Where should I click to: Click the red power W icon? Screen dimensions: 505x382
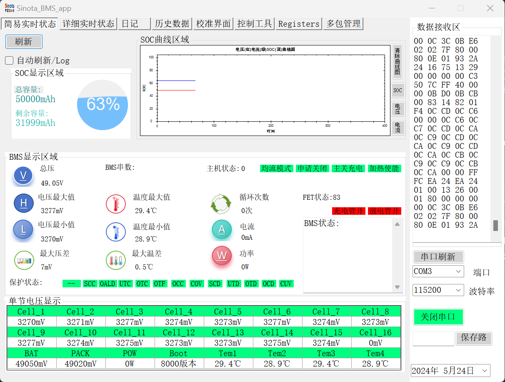tap(222, 256)
